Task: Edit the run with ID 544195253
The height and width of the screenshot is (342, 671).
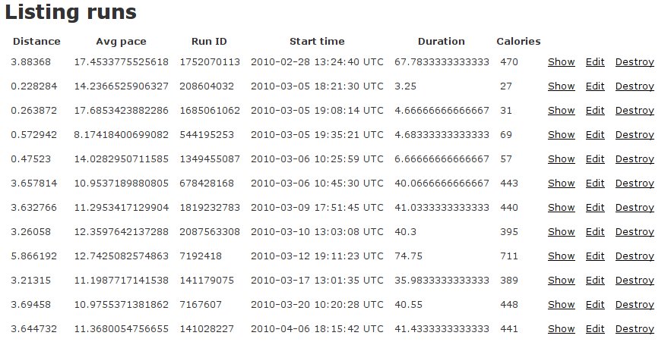Action: tap(595, 135)
